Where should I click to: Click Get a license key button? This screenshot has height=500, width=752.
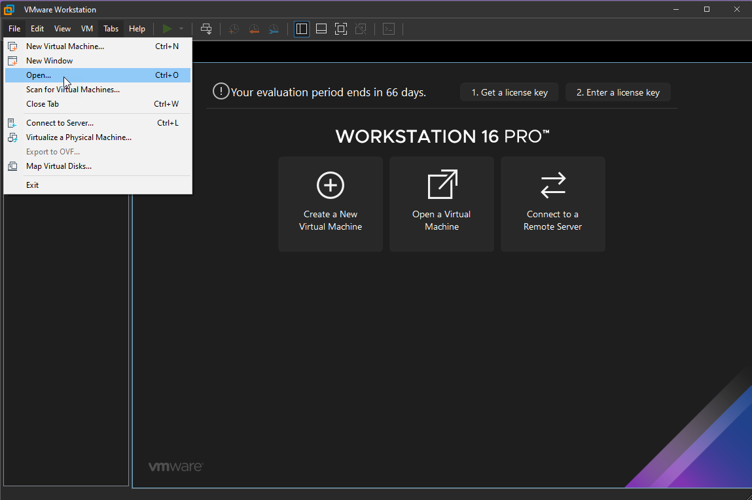[509, 92]
